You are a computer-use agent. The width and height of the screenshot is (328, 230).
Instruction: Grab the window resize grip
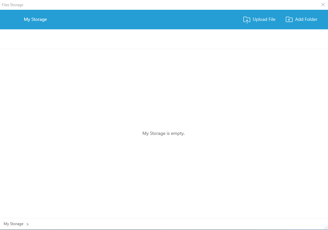click(x=326, y=227)
